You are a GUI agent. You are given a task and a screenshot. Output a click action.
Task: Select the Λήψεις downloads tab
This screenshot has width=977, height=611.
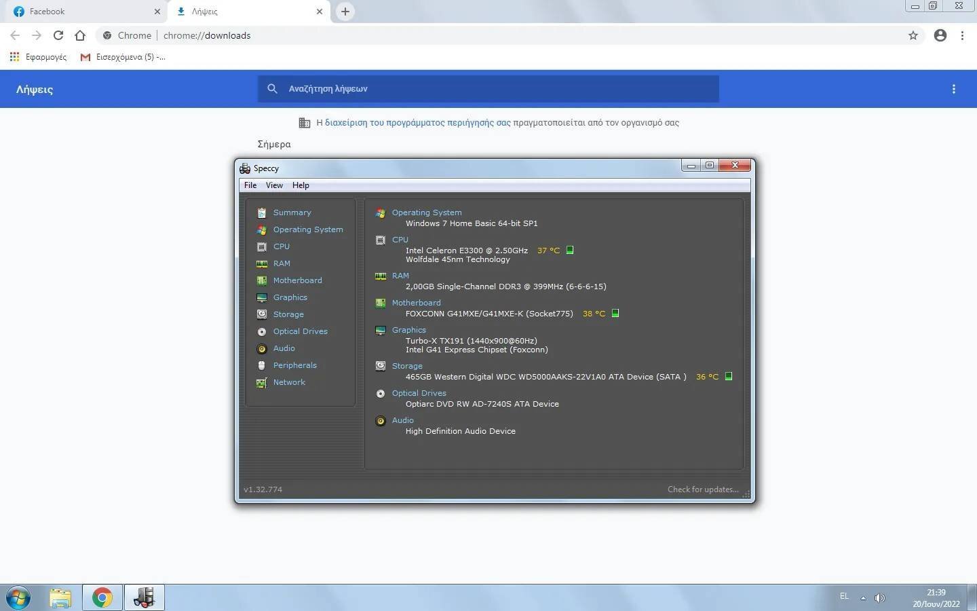(248, 12)
